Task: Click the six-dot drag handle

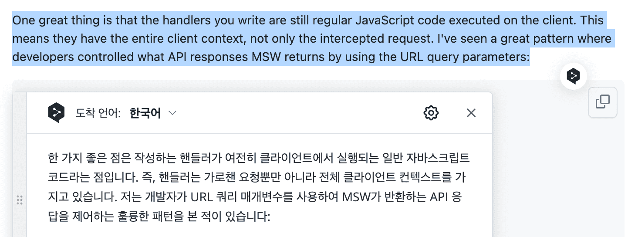Action: [20, 200]
